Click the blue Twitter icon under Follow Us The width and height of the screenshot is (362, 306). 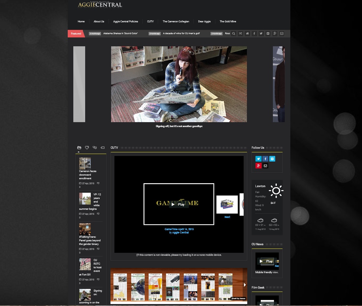pos(258,159)
